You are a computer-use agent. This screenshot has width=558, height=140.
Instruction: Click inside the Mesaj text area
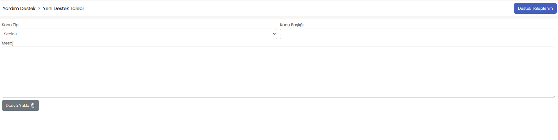(279, 72)
